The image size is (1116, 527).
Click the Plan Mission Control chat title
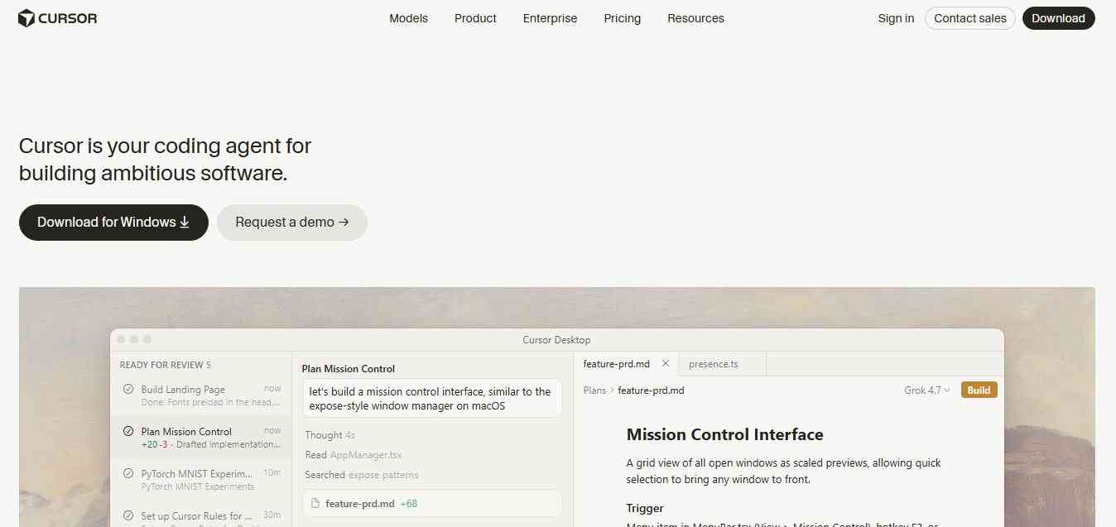coord(348,369)
